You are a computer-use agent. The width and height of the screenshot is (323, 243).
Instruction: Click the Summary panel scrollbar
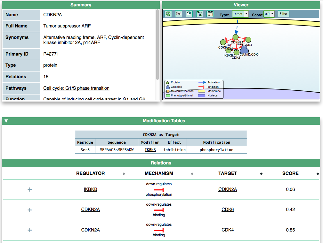[x=157, y=44]
